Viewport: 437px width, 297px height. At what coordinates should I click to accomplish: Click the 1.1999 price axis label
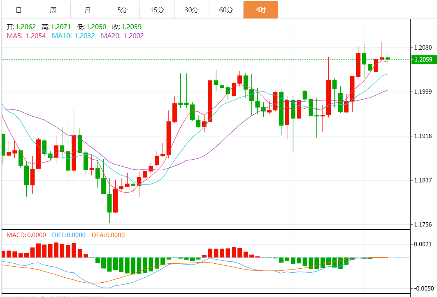423,91
